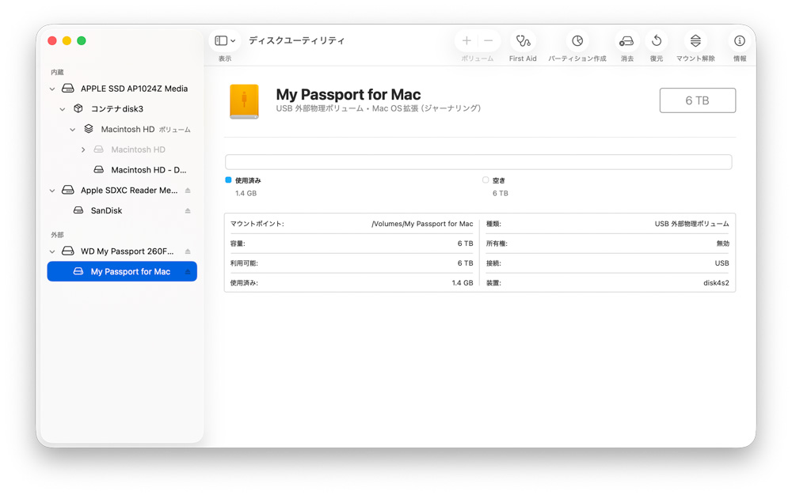Viewport: 792px width, 495px height.
Task: Select the Apple SDXC Reader drive icon
Action: [67, 190]
